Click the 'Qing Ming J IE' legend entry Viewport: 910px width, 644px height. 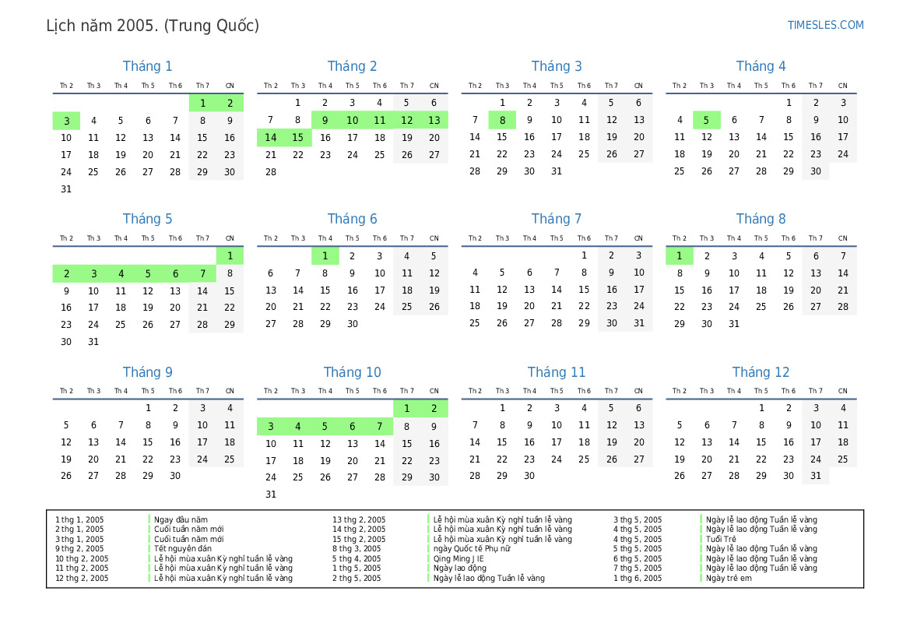click(458, 558)
